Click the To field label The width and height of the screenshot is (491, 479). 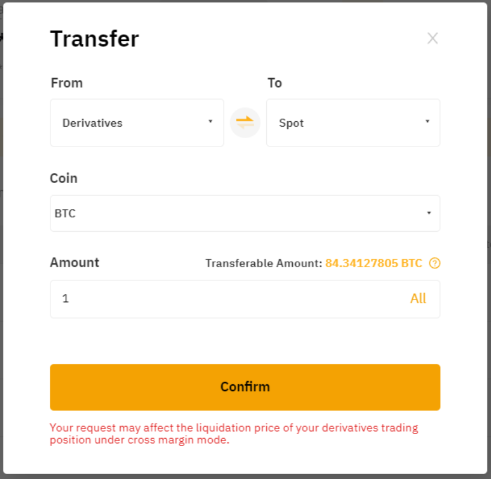click(275, 83)
